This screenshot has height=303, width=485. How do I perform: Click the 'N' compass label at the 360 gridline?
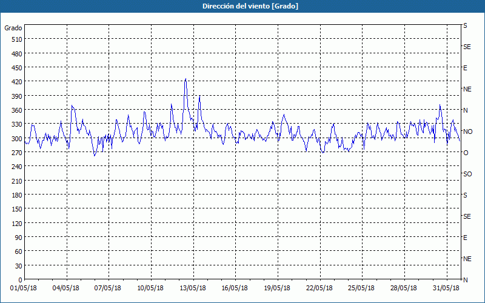pos(466,110)
